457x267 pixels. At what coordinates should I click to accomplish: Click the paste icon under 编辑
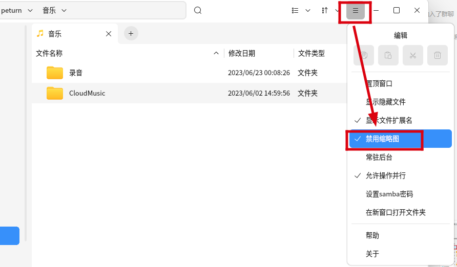coord(388,55)
